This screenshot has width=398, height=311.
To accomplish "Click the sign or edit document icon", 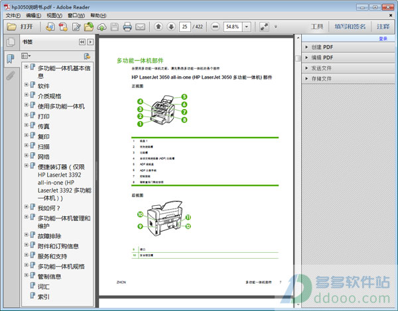I will (76, 26).
